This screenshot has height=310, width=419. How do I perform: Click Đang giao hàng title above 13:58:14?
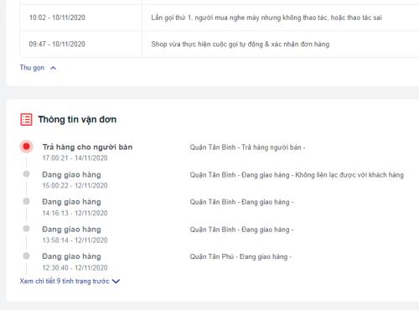click(x=71, y=230)
